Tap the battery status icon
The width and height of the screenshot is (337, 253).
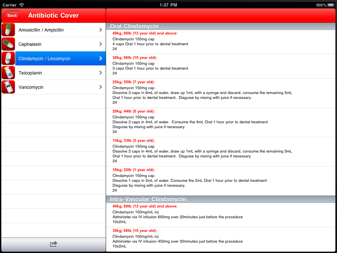coord(331,5)
